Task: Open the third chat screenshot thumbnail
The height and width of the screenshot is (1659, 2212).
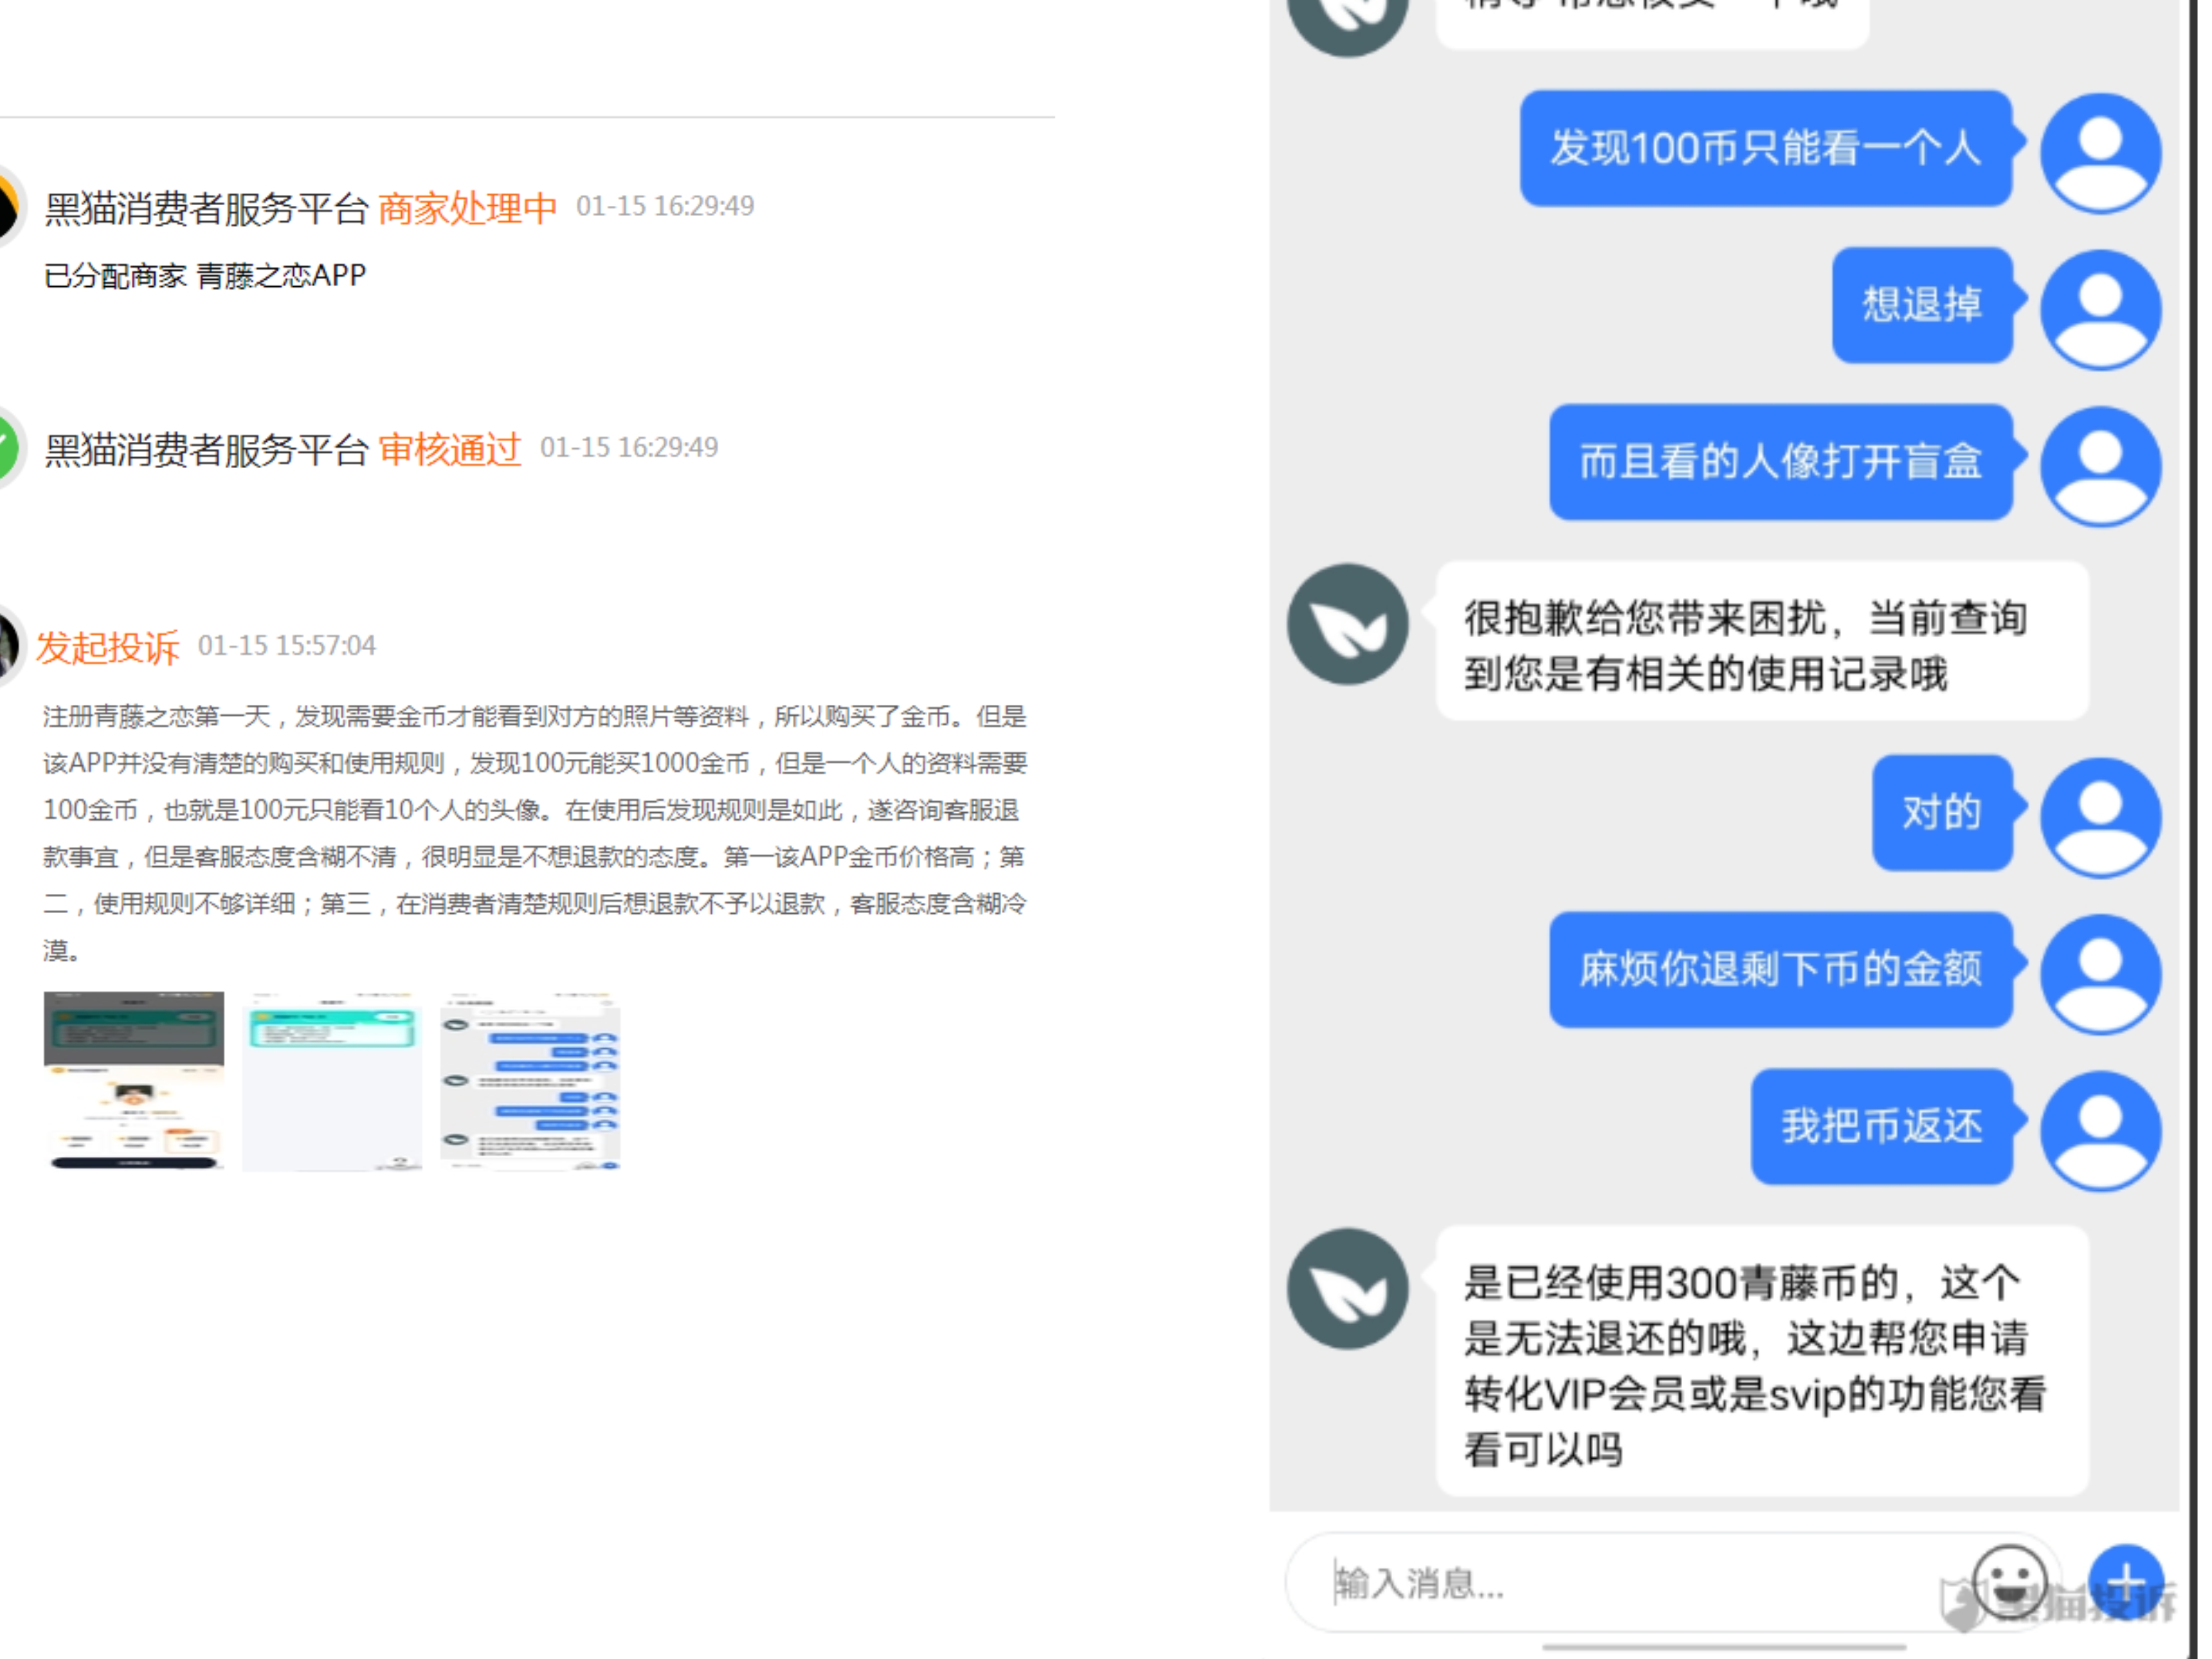Action: pyautogui.click(x=530, y=1080)
